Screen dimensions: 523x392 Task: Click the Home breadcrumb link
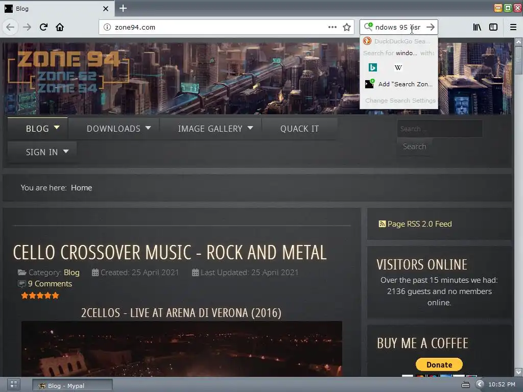(x=81, y=188)
